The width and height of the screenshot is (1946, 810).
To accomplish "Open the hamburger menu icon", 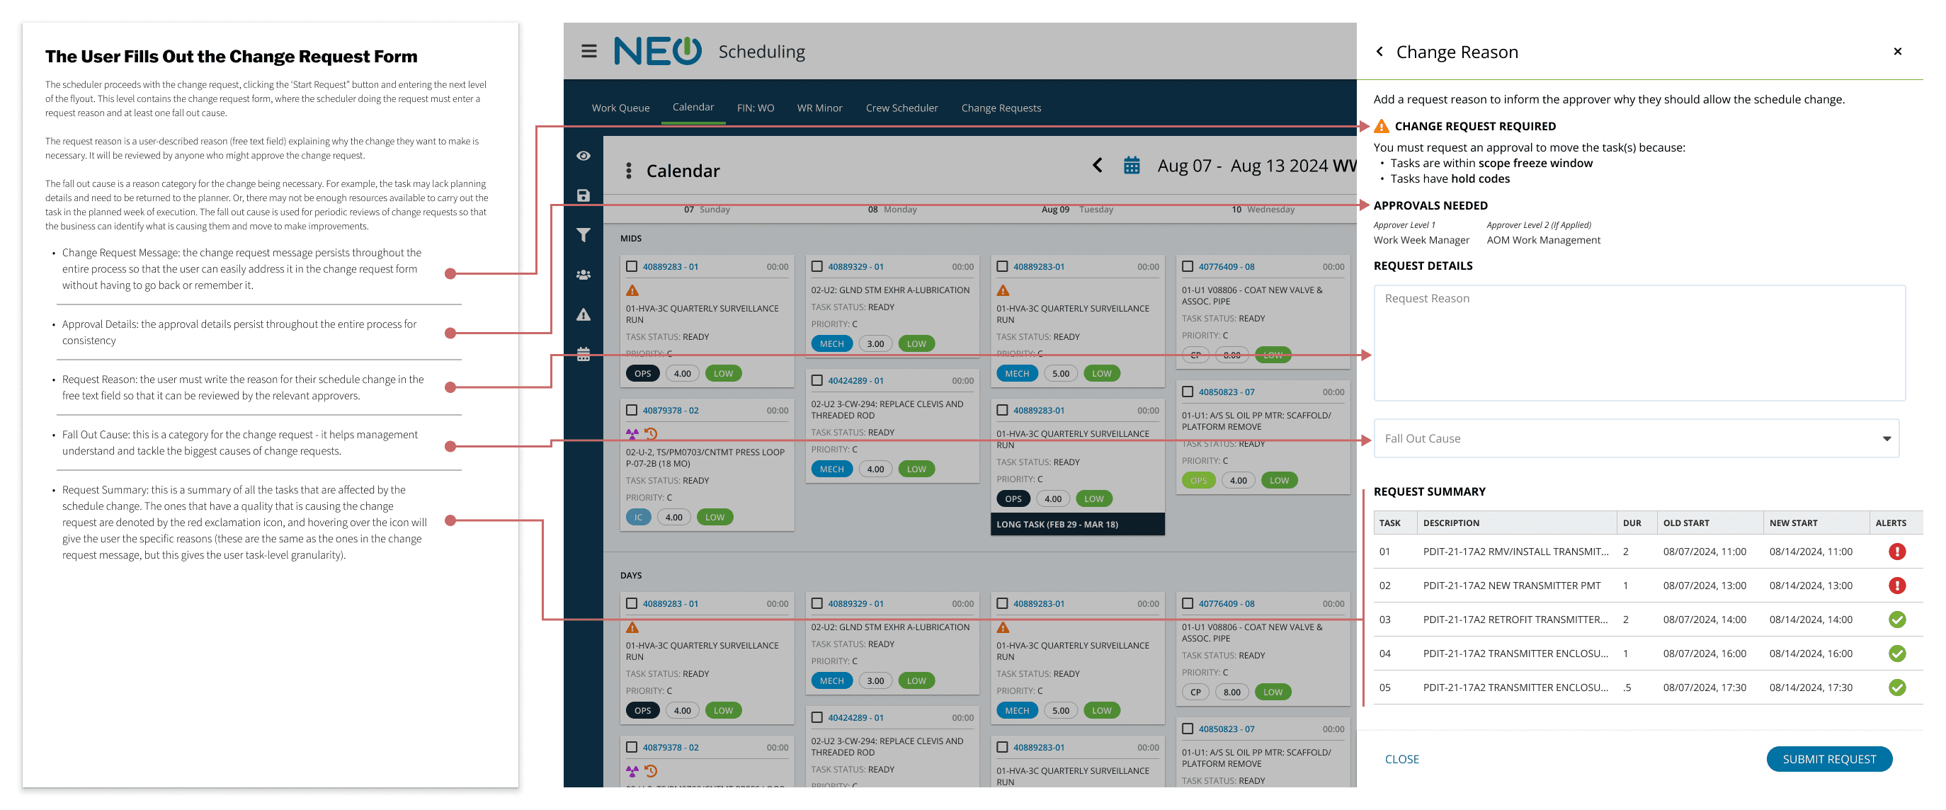I will tap(588, 52).
